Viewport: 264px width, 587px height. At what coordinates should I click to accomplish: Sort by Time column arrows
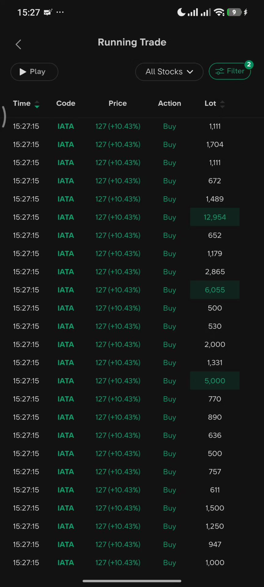[37, 104]
